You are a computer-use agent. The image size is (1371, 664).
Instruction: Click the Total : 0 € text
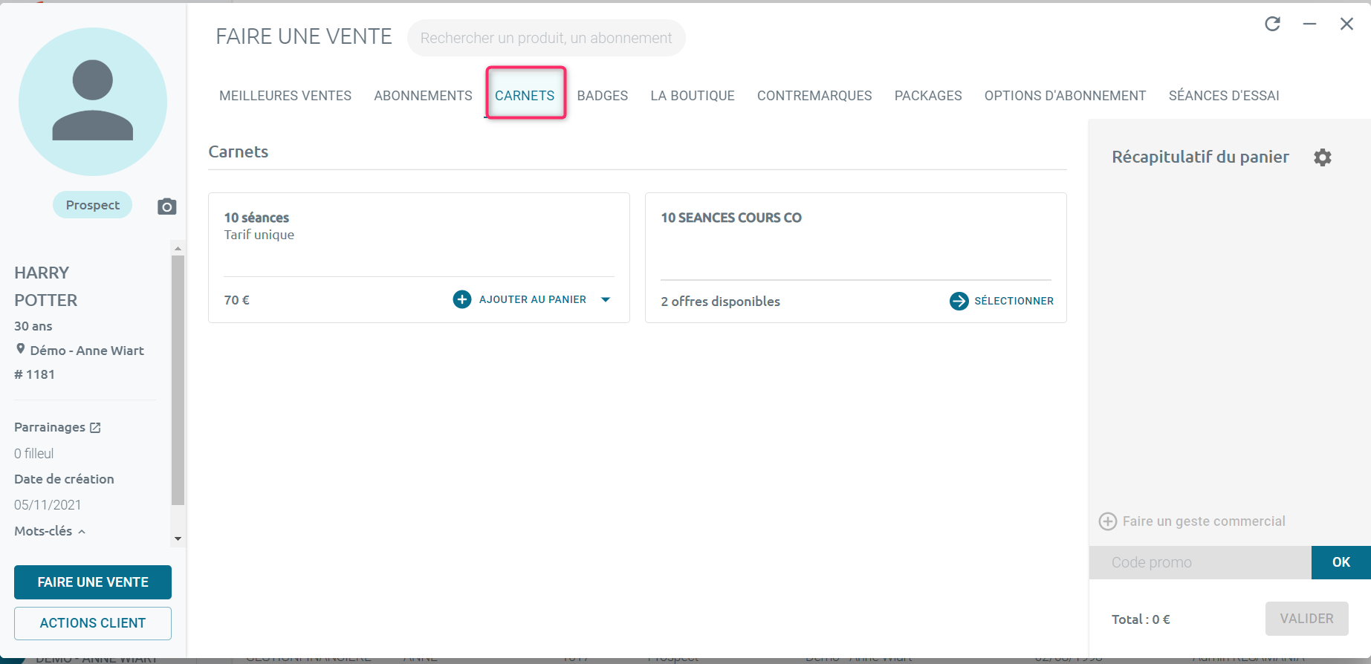1141,619
